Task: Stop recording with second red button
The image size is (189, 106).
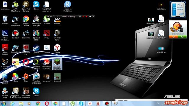Action: coord(86,16)
